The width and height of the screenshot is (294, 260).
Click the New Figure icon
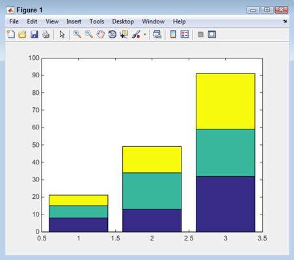[x=11, y=34]
